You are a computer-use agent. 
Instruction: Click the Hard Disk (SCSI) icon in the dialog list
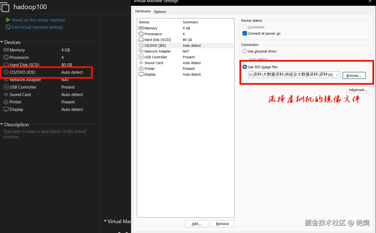point(141,40)
